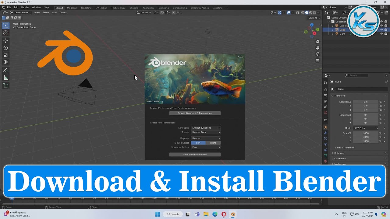Open the Theme dropdown in preferences splash

[x=206, y=132]
